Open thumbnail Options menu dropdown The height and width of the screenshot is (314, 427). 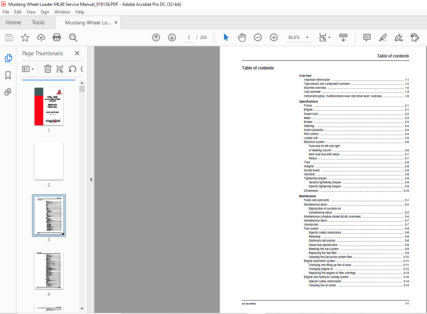[28, 69]
